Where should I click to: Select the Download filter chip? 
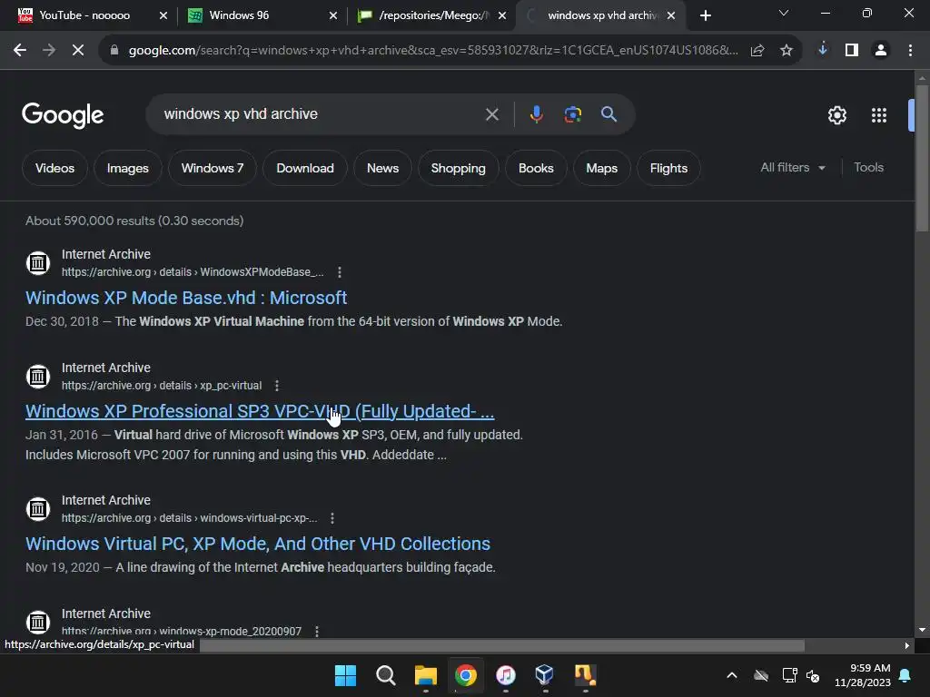click(305, 168)
